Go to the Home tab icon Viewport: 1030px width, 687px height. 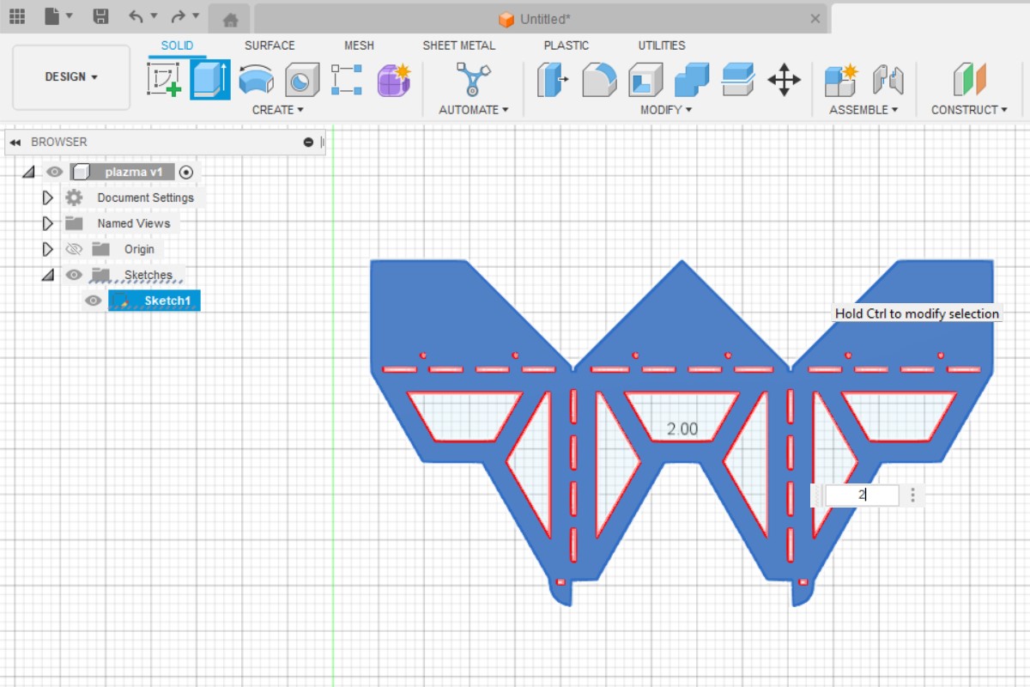click(230, 20)
